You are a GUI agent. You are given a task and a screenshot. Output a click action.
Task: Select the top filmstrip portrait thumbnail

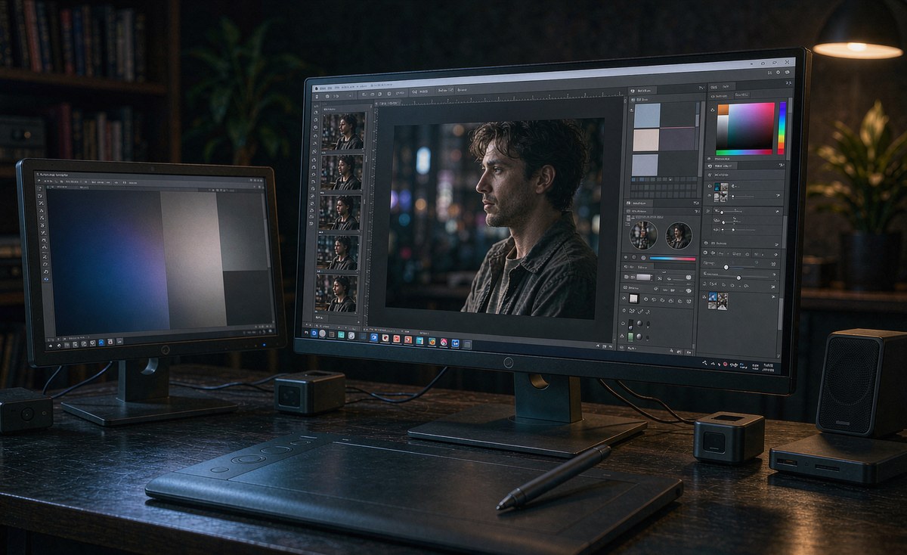(343, 131)
